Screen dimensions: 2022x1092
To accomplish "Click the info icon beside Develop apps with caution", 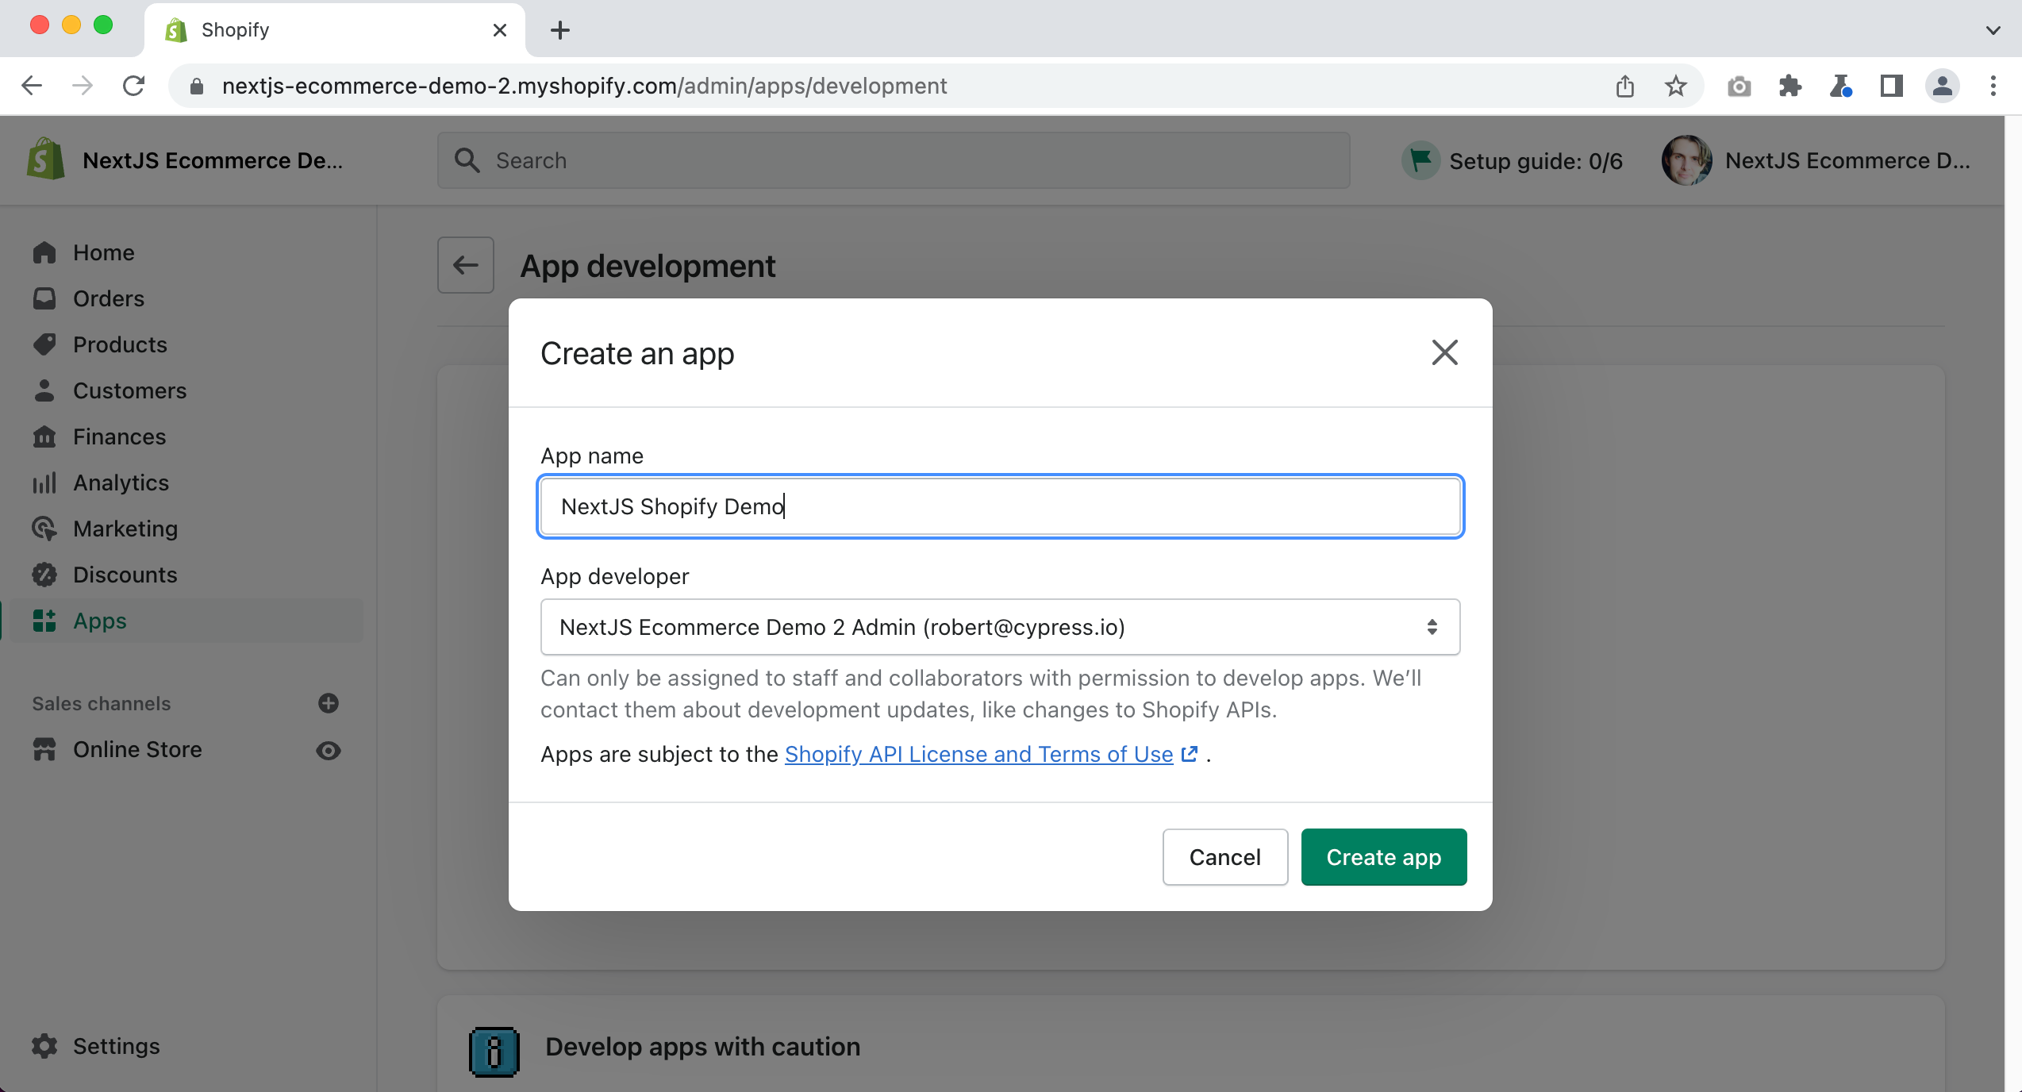I will point(494,1052).
